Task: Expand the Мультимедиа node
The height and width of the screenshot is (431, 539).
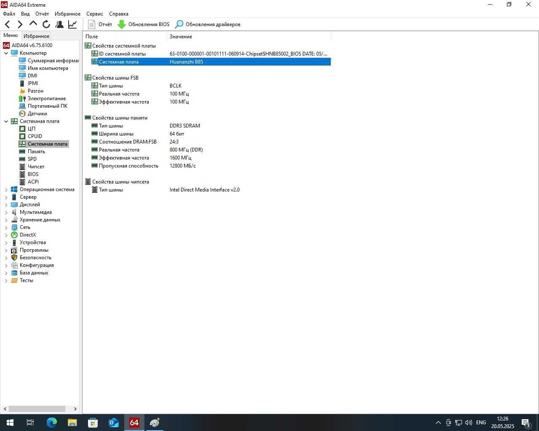Action: tap(6, 213)
